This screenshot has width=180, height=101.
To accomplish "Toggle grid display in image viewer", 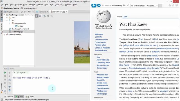I will 40,16.
